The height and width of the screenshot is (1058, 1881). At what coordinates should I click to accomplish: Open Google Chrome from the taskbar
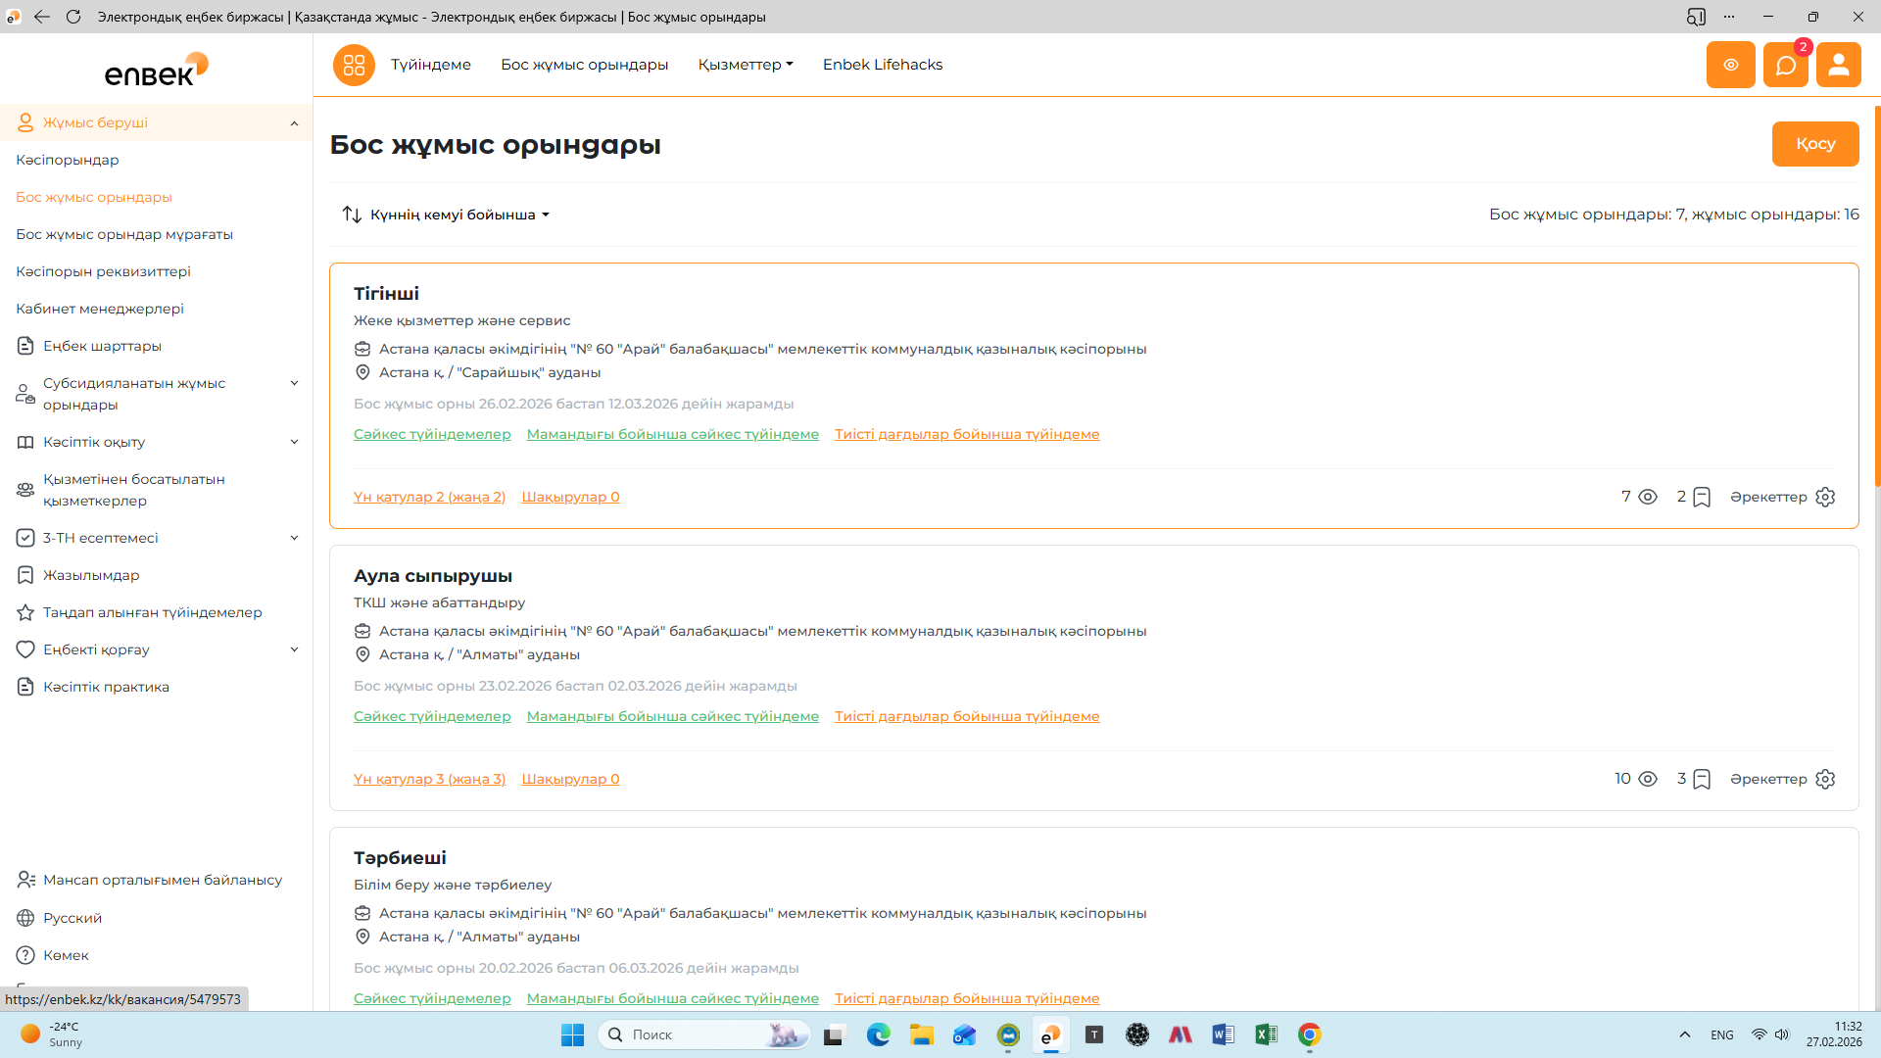1309,1034
